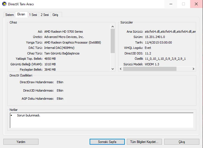Click the Tam Görüntü Bağdaştırıcısı value
Image resolution: width=203 pixels, height=148 pixels.
pyautogui.click(x=62, y=53)
